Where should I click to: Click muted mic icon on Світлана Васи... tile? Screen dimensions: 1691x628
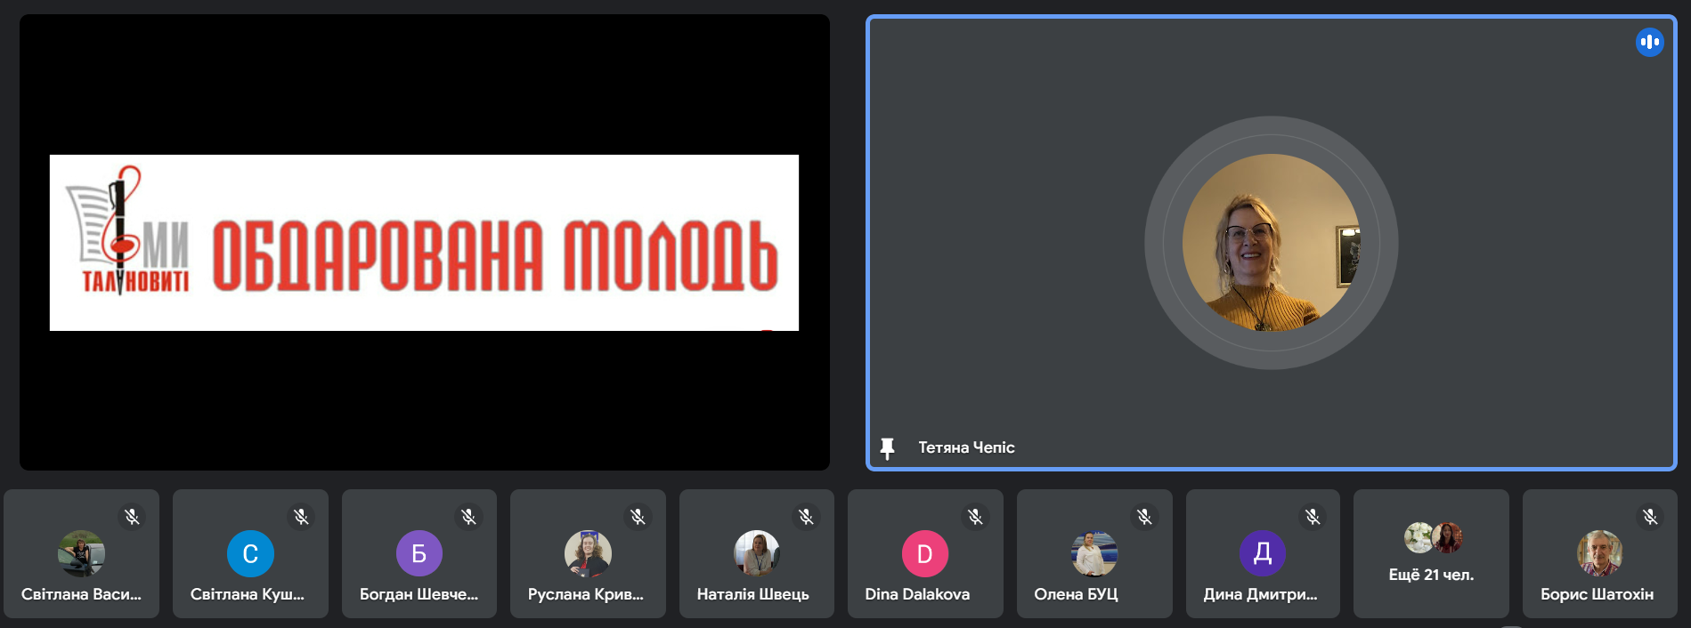132,517
